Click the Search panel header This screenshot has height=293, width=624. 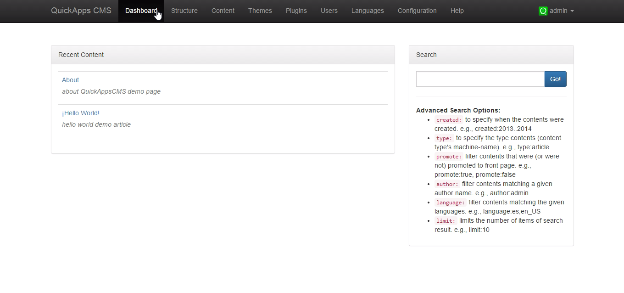491,55
